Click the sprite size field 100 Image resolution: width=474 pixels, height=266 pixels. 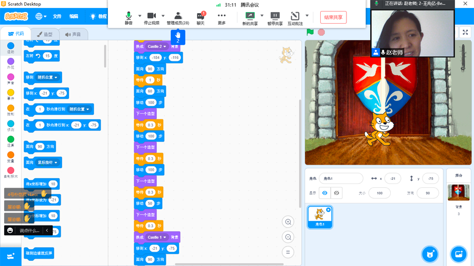[380, 193]
